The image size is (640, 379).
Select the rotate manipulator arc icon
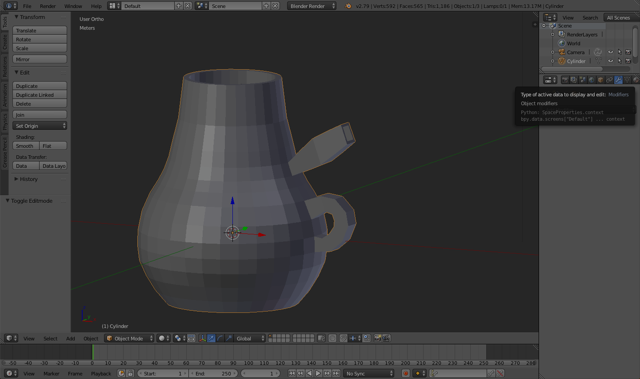coord(220,338)
